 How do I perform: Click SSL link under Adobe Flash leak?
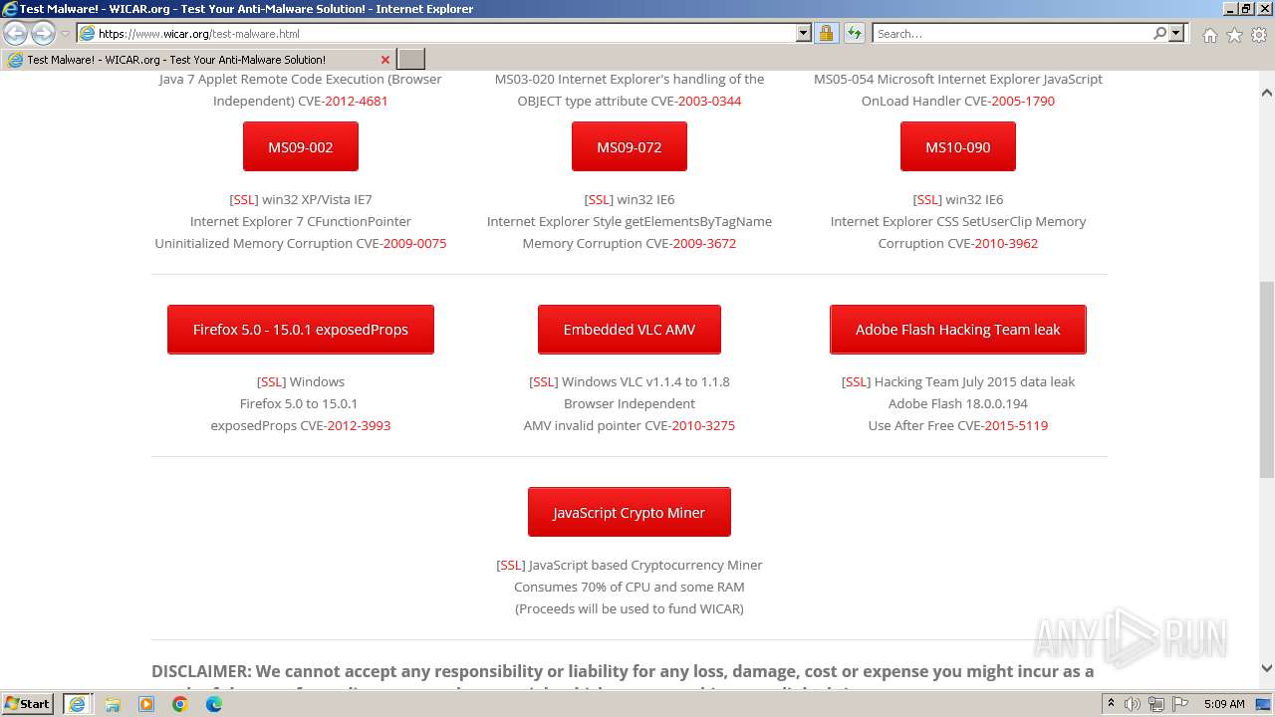click(856, 381)
